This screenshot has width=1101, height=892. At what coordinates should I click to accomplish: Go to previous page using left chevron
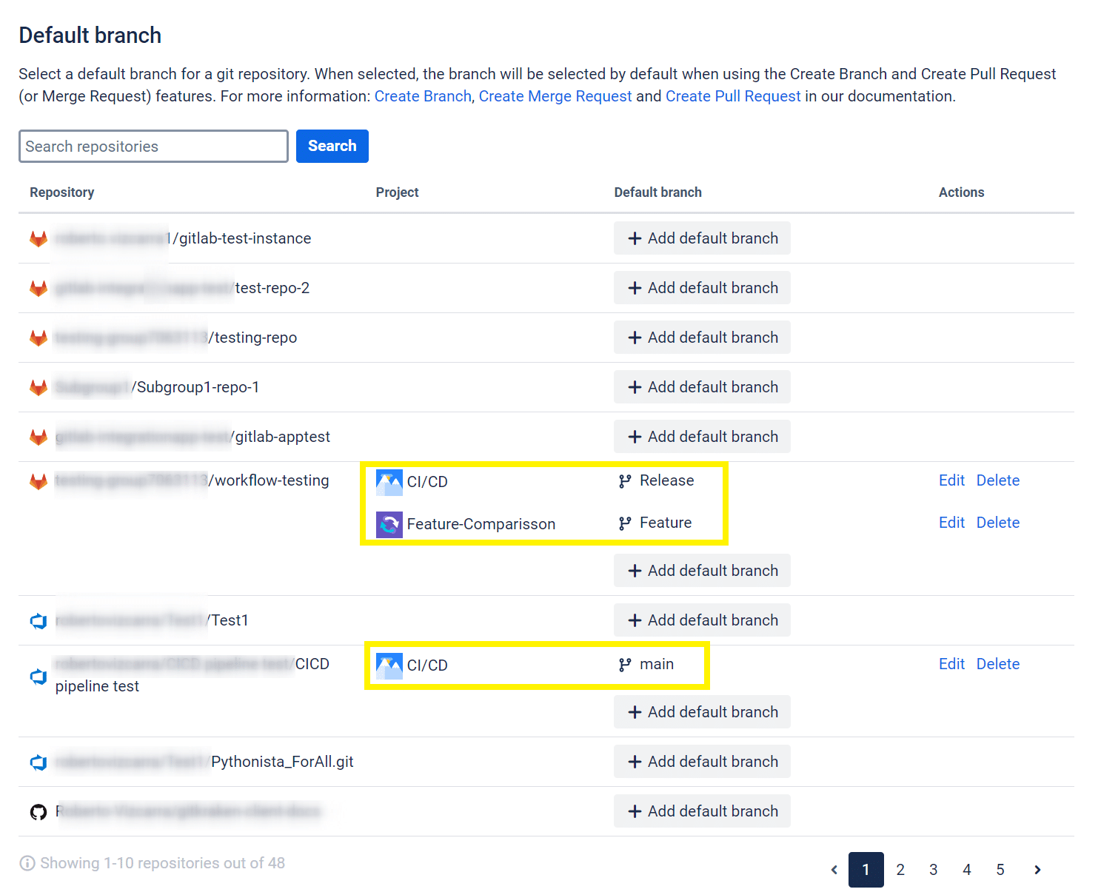[834, 870]
